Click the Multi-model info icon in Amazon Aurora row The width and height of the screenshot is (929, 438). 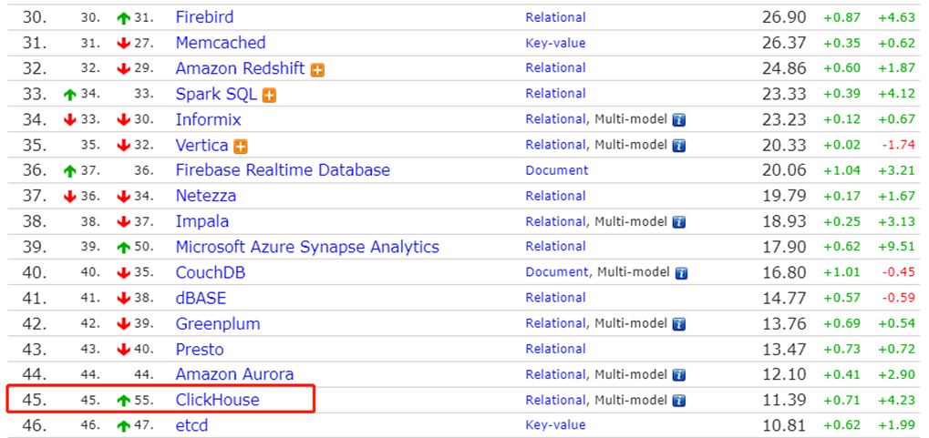coord(679,376)
